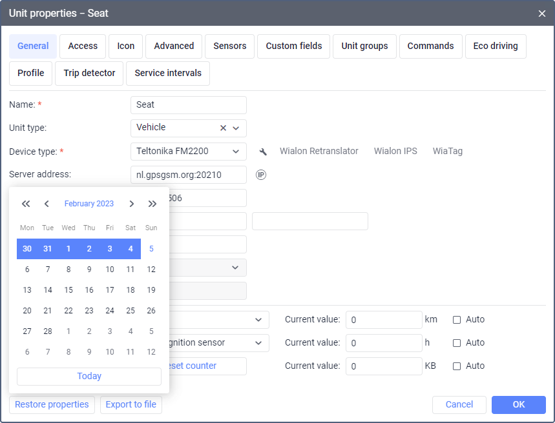This screenshot has width=555, height=423.
Task: Toggle Auto for engine hours counter
Action: point(457,342)
